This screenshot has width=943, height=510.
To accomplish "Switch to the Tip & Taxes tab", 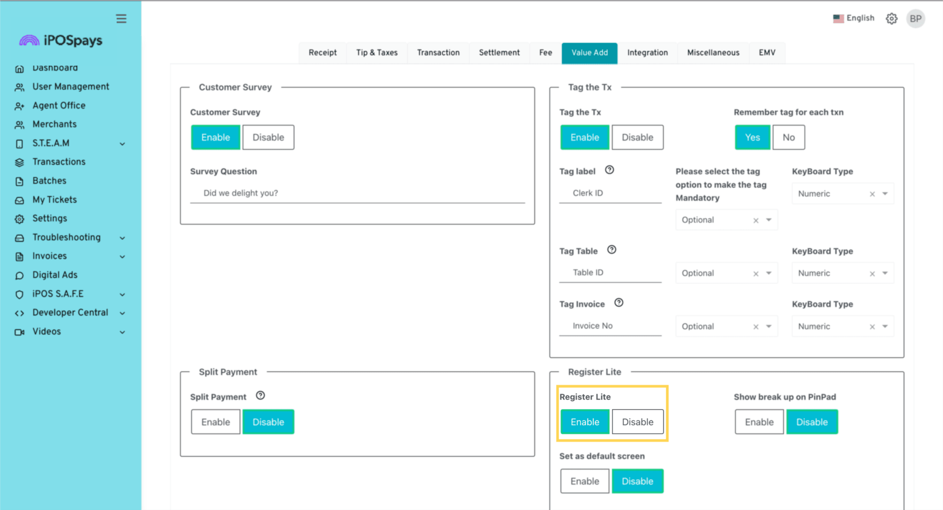I will [376, 52].
